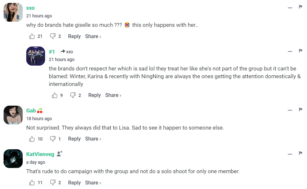This screenshot has width=307, height=189.
Task: Downvote KatVienveg's comment
Action: 53,183
